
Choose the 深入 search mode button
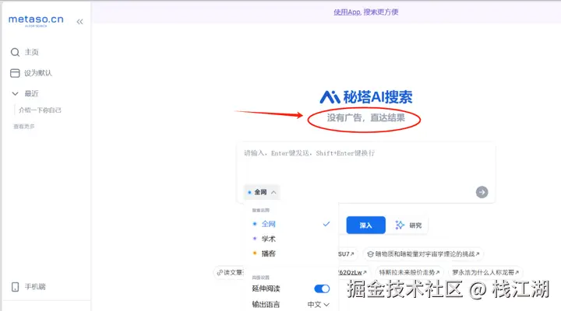365,225
